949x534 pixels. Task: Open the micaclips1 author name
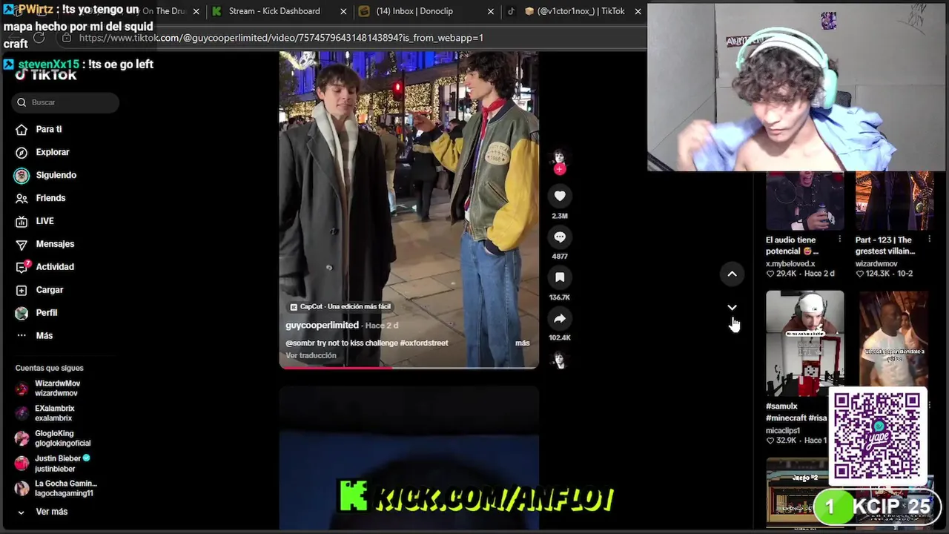(x=783, y=430)
